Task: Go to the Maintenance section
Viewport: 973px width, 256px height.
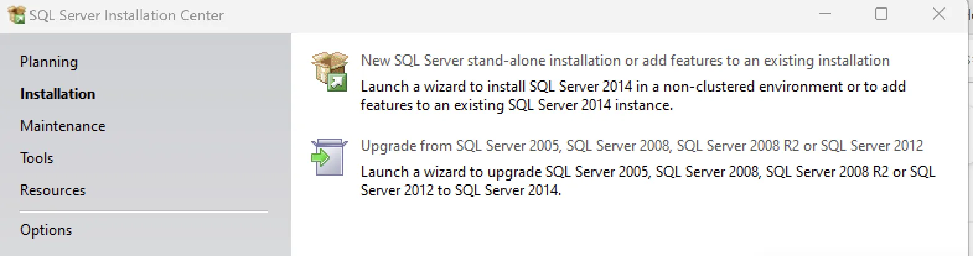Action: (63, 126)
